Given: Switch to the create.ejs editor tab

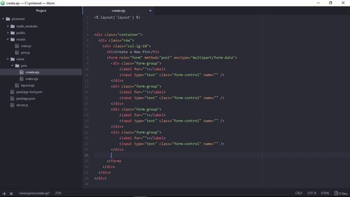Looking at the screenshot, I should (118, 10).
